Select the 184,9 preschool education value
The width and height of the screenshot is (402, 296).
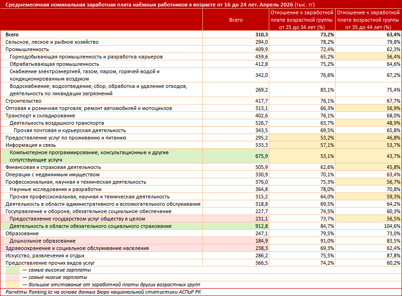[261, 241]
